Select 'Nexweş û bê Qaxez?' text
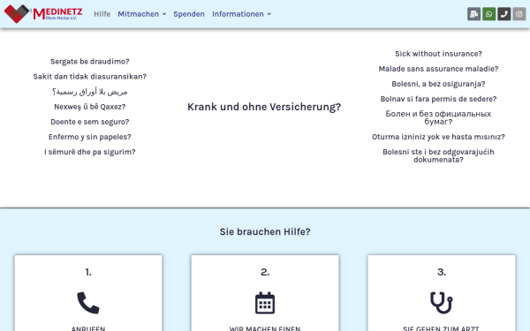Screen dimensions: 530x331 pyautogui.click(x=90, y=107)
